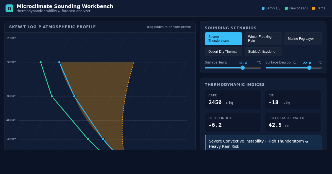Click the Surface Dewpoint value 22.0
This screenshot has width=332, height=174.
click(307, 63)
